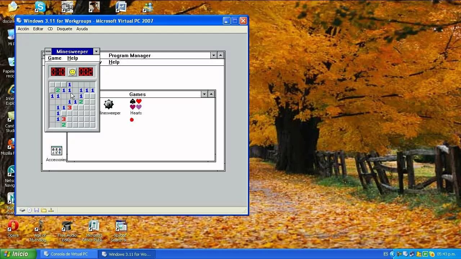461x259 pixels.
Task: Click the hard disk status icon in Virtual PC
Action: (x=22, y=210)
